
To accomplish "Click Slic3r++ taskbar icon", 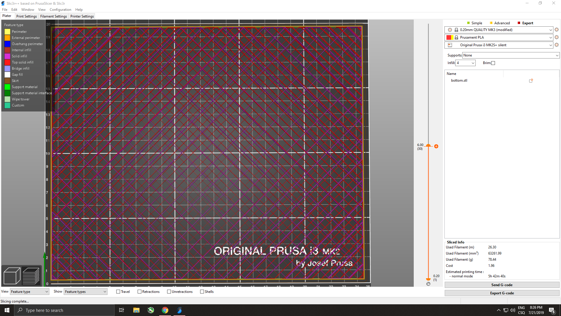I will [179, 310].
